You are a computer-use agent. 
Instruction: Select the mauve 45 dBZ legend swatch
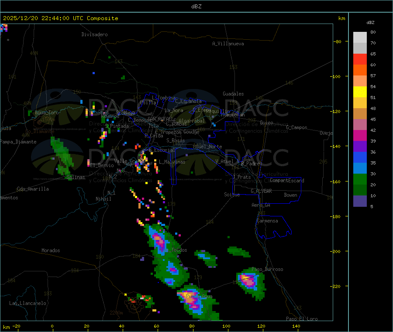360,125
